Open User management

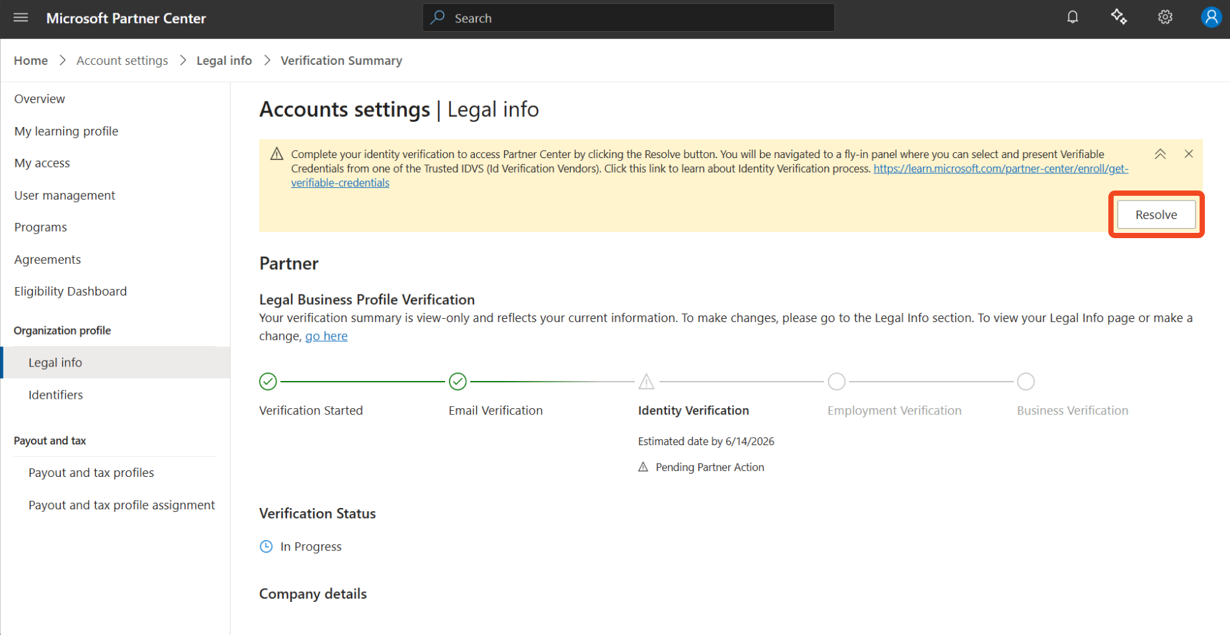click(65, 195)
